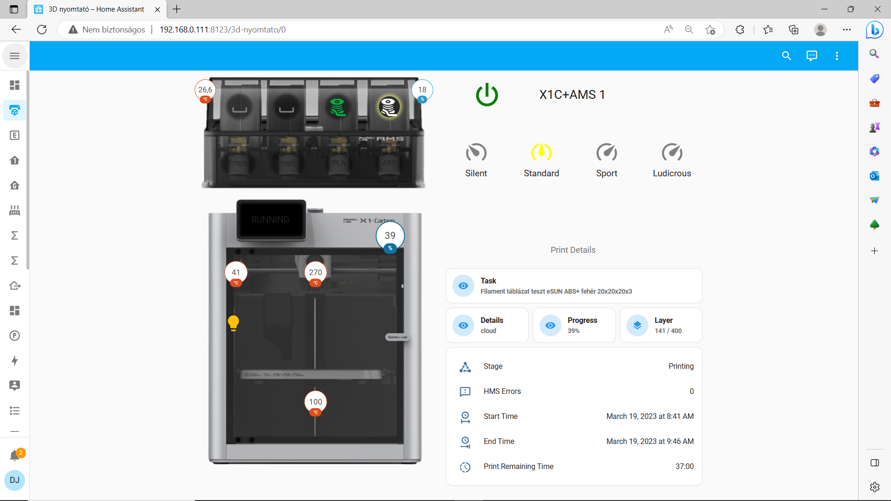
Task: Open the bed temperature 100 badge
Action: click(316, 403)
